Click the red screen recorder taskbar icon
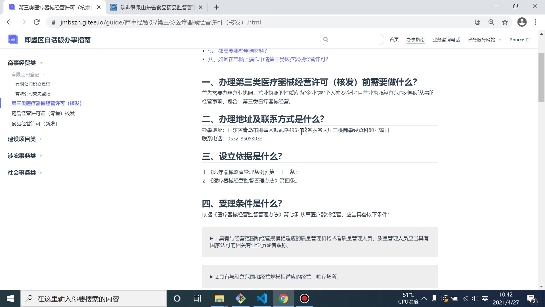The width and height of the screenshot is (545, 307). pos(305,299)
